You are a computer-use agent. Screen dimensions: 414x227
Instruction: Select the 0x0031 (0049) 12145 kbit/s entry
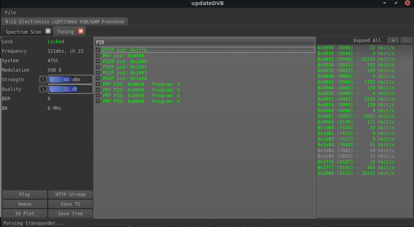pyautogui.click(x=356, y=59)
